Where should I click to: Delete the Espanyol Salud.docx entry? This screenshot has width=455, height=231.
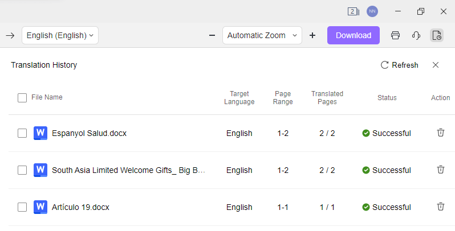tap(441, 133)
